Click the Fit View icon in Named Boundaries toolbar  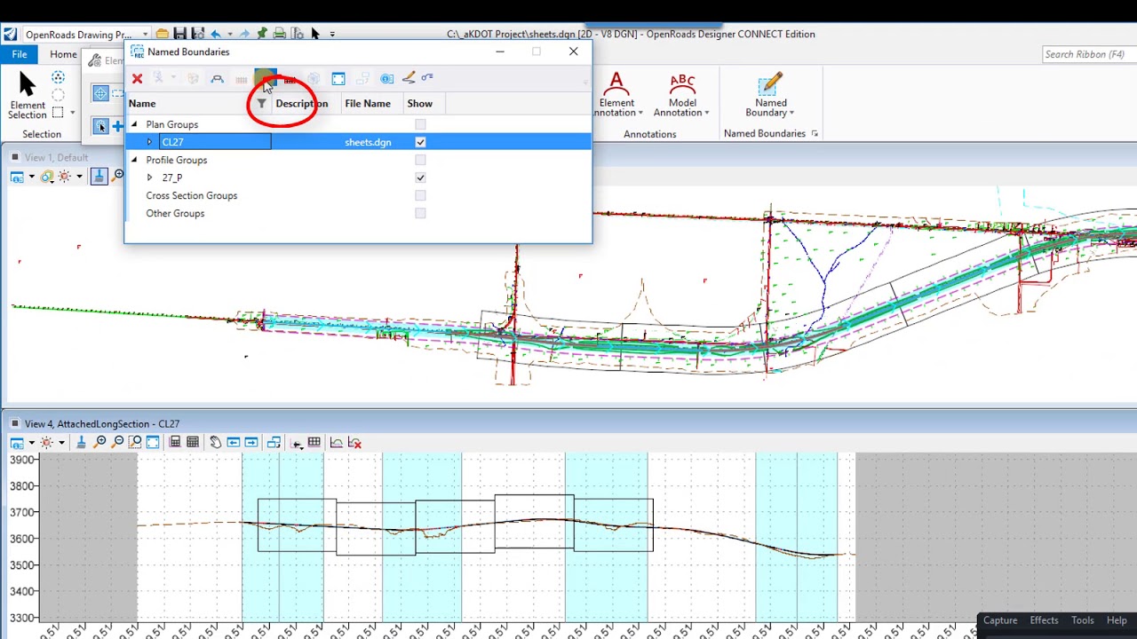338,79
